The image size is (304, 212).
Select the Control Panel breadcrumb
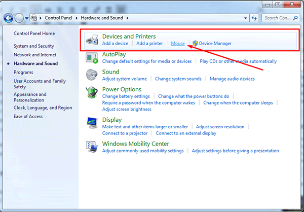(x=58, y=18)
